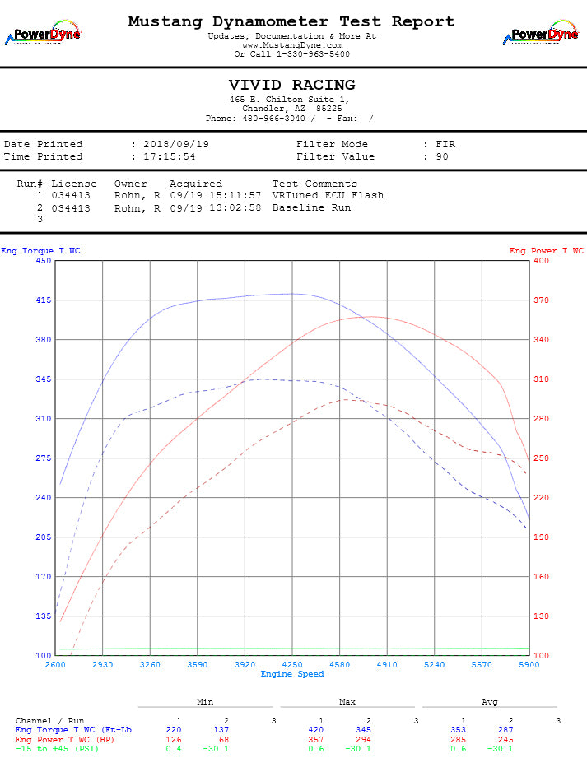The height and width of the screenshot is (772, 587).
Task: Click the 'Min' table group header
Action: tap(205, 701)
